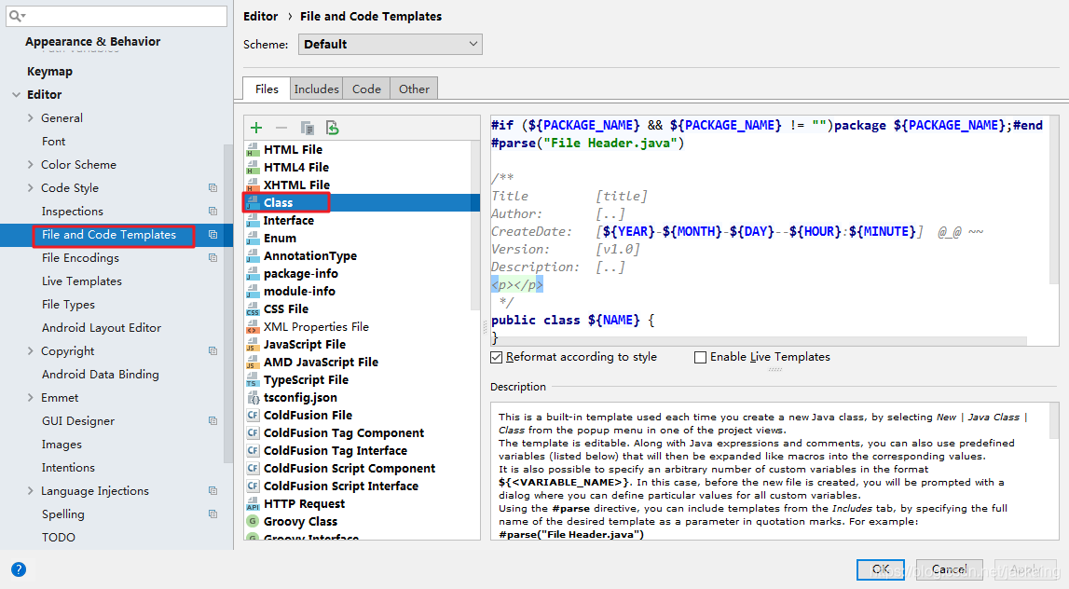This screenshot has width=1069, height=589.
Task: Select Live Templates settings page
Action: pos(82,281)
